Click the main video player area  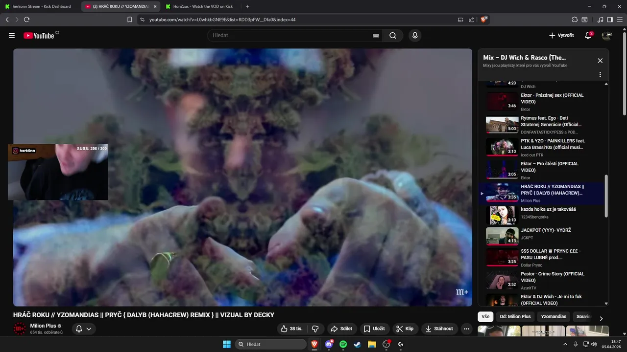point(242,177)
